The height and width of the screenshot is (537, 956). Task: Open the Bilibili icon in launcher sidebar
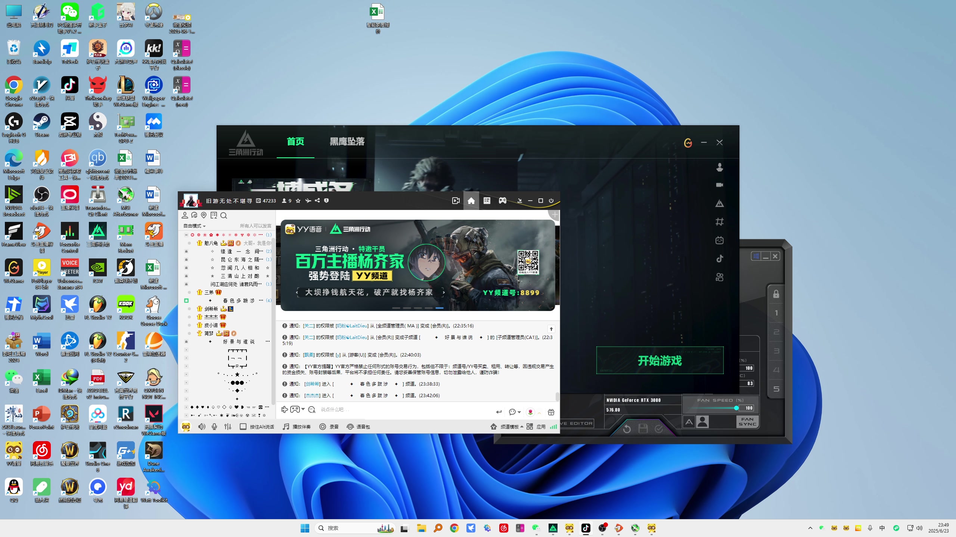(720, 241)
